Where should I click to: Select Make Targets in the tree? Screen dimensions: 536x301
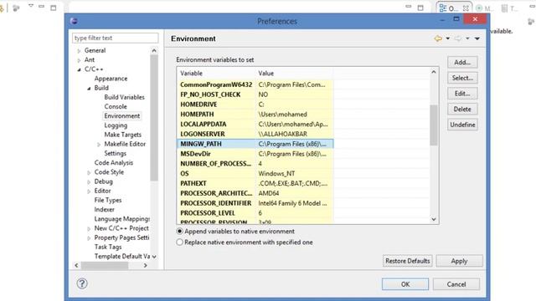coord(123,135)
